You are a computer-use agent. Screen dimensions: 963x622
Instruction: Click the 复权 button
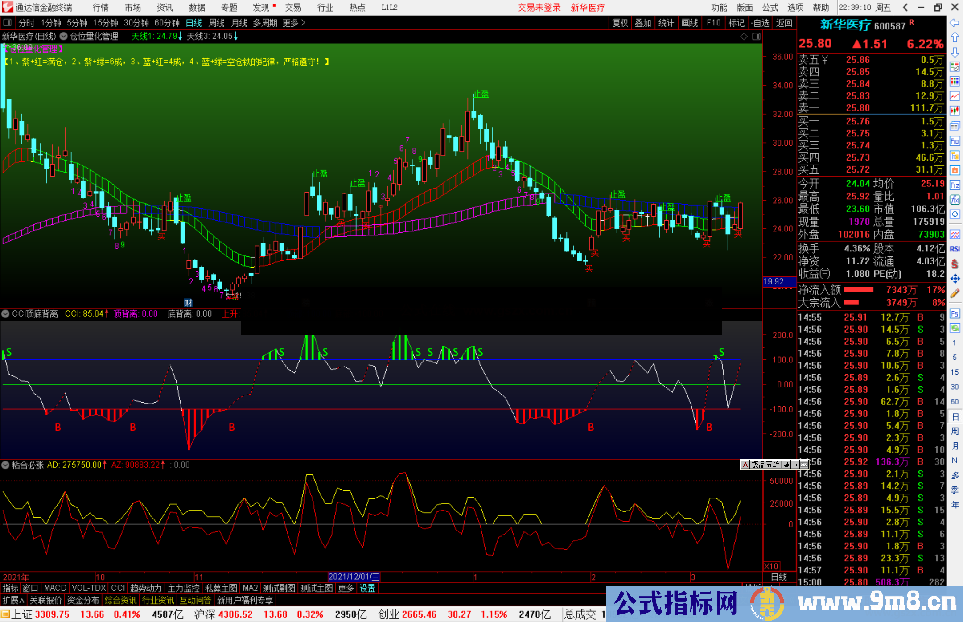click(620, 23)
